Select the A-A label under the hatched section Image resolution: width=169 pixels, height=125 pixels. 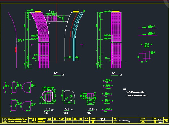48,109
